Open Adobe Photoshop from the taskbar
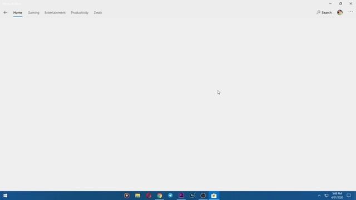 tap(192, 196)
